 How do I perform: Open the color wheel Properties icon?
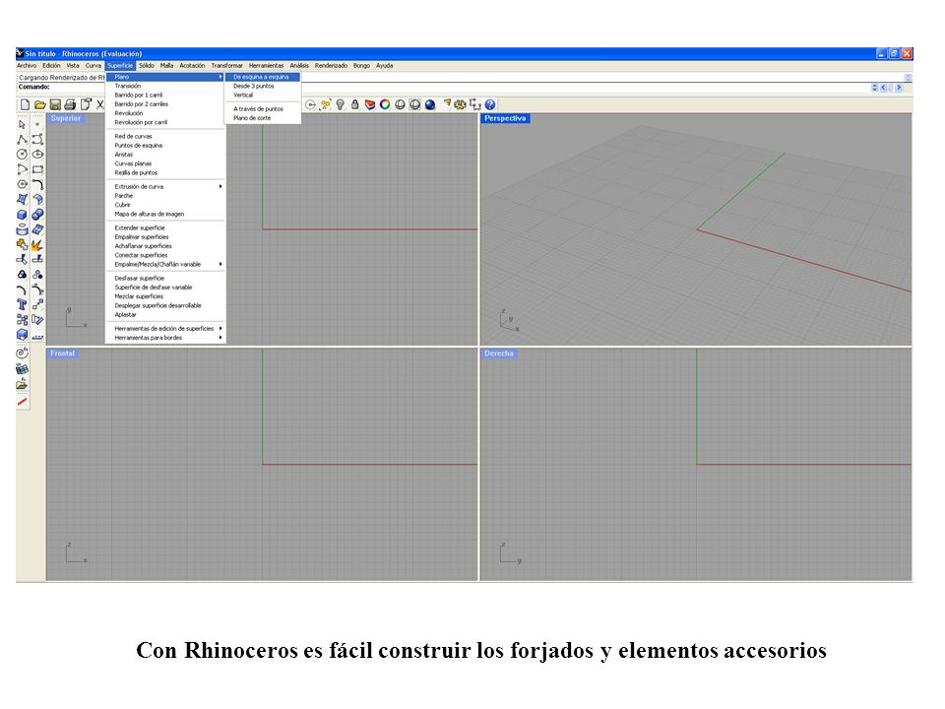[x=385, y=105]
